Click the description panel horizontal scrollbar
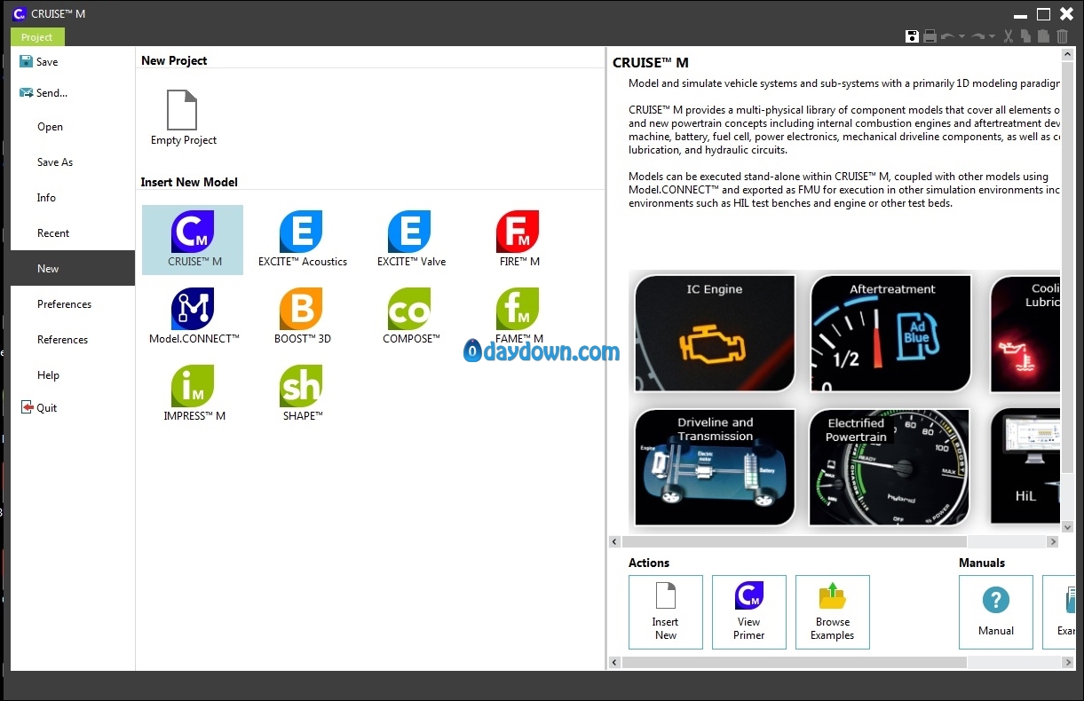The image size is (1084, 701). coord(794,541)
